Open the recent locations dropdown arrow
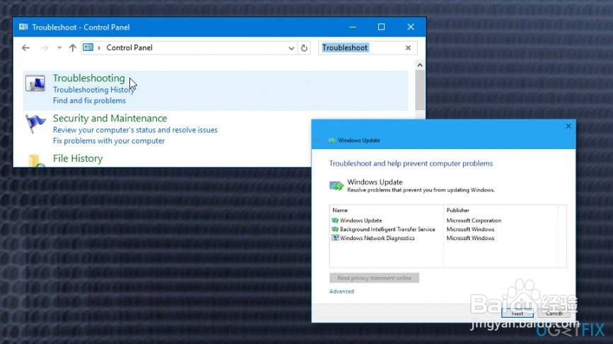This screenshot has height=344, width=613. pyautogui.click(x=59, y=47)
